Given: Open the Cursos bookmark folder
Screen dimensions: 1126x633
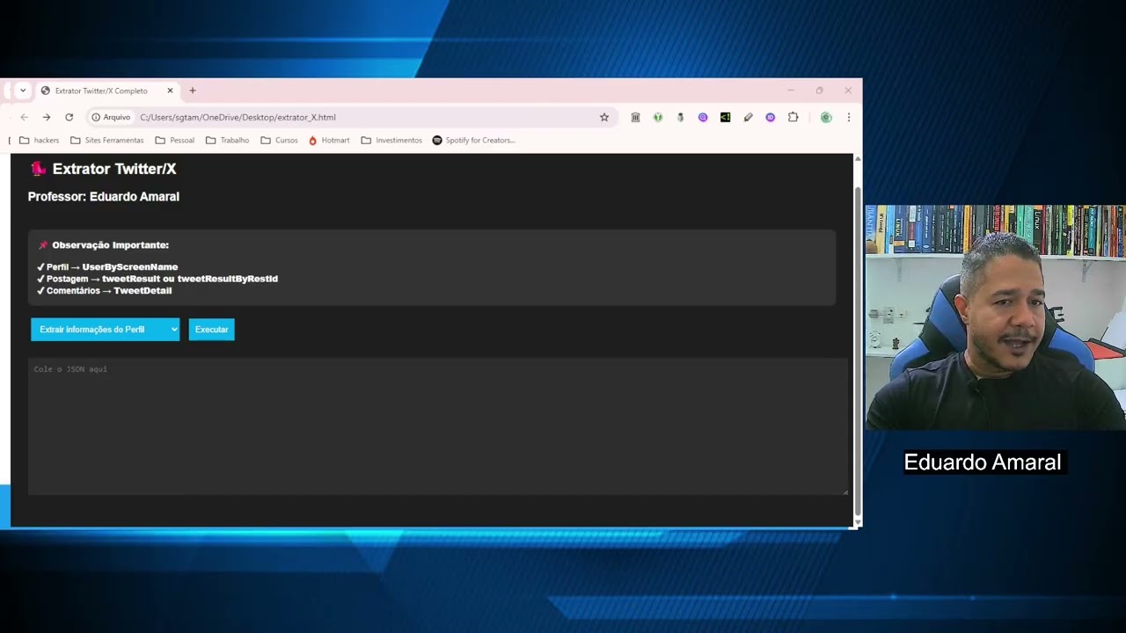Looking at the screenshot, I should tap(279, 140).
